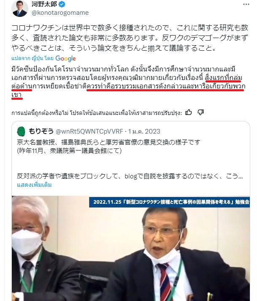Click the profile avatar photo of the tweet author
The height and width of the screenshot is (301, 257).
click(20, 8)
